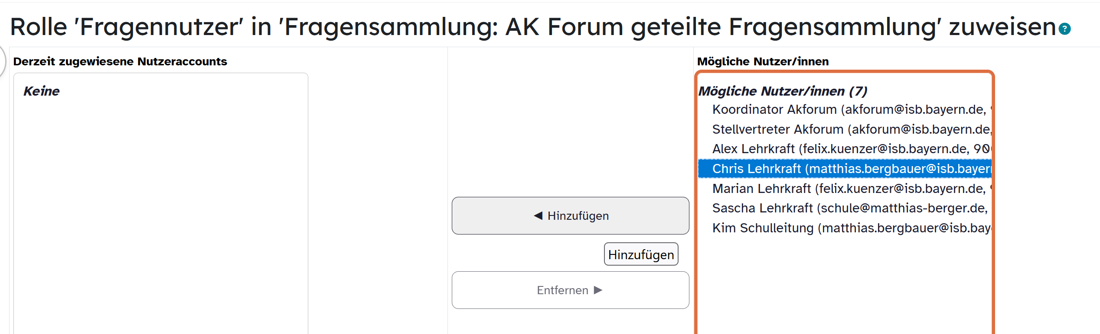Click the right-pointing arrow on the Entfernen button
Viewport: 1100px width, 334px height.
[x=598, y=290]
